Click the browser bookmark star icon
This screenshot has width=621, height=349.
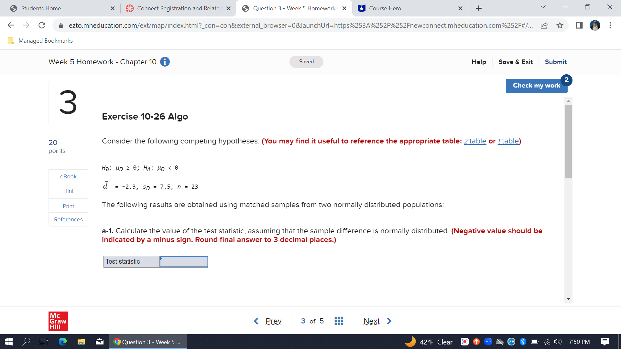560,25
